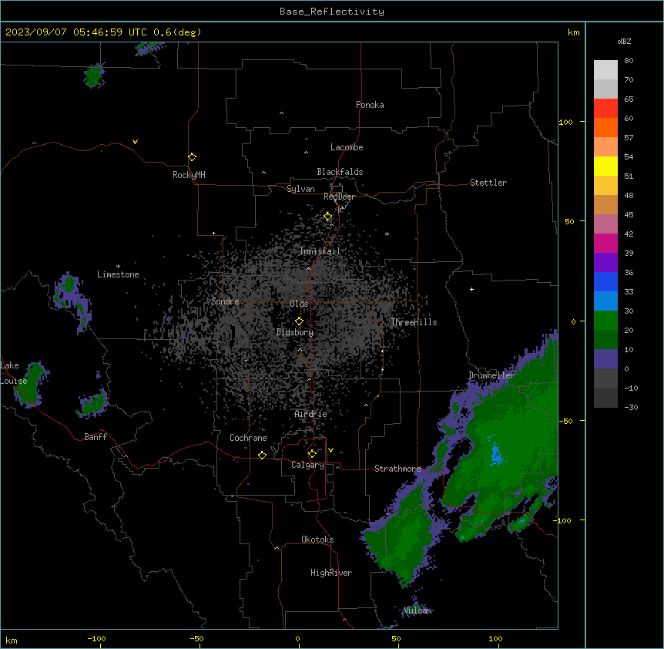The height and width of the screenshot is (649, 664).
Task: Click the Strathmore label
Action: pos(397,469)
